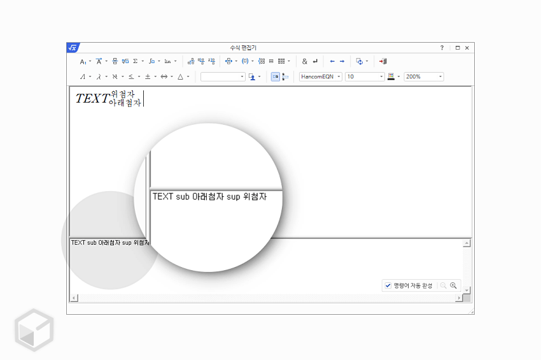Expand the dropdown arrow next to sigma
This screenshot has width=541, height=360.
[x=143, y=62]
